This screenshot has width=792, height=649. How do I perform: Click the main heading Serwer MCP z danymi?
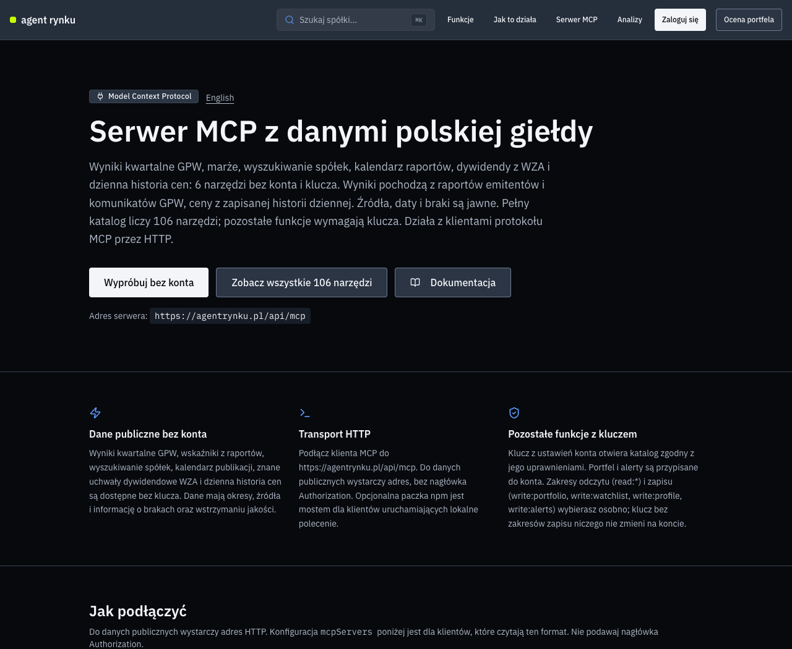pos(341,132)
